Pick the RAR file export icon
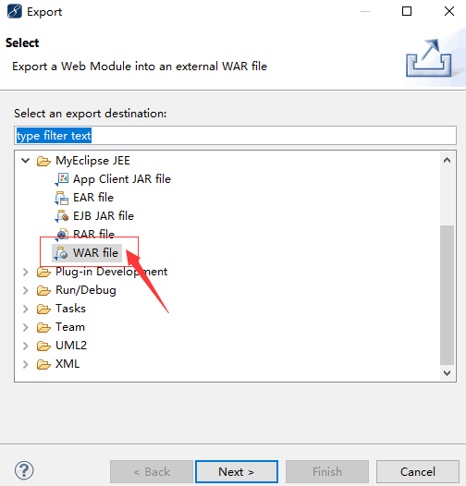Viewport: 466px width, 486px height. [x=62, y=235]
